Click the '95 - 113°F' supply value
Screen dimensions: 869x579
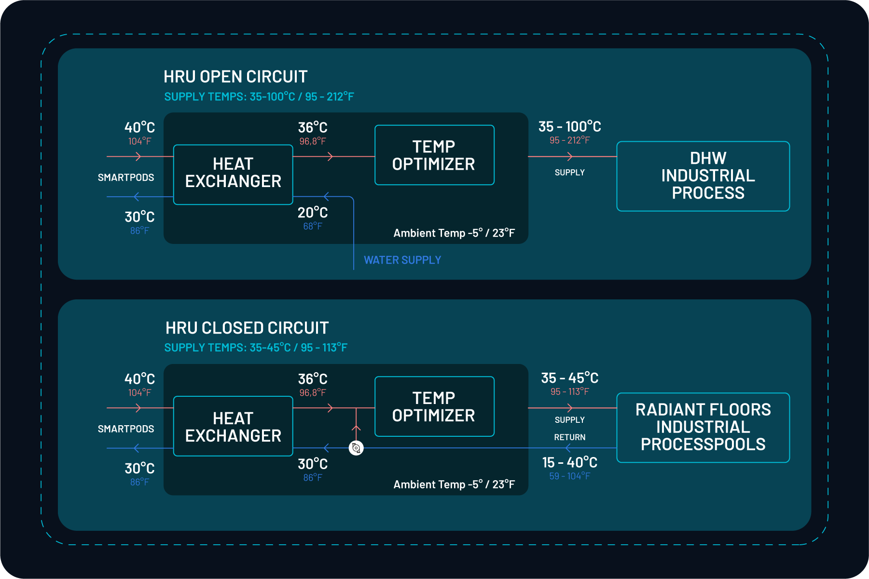click(570, 392)
